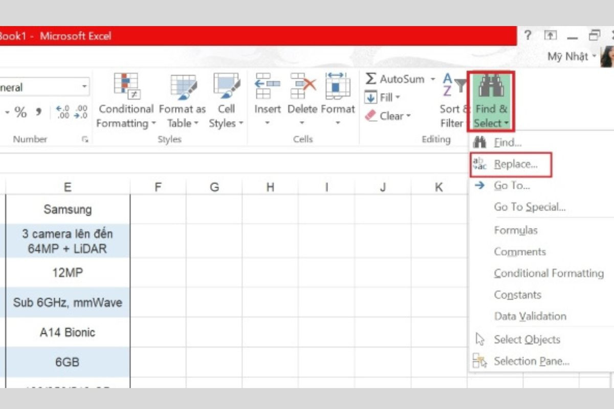Select column G header
614x409 pixels.
214,187
